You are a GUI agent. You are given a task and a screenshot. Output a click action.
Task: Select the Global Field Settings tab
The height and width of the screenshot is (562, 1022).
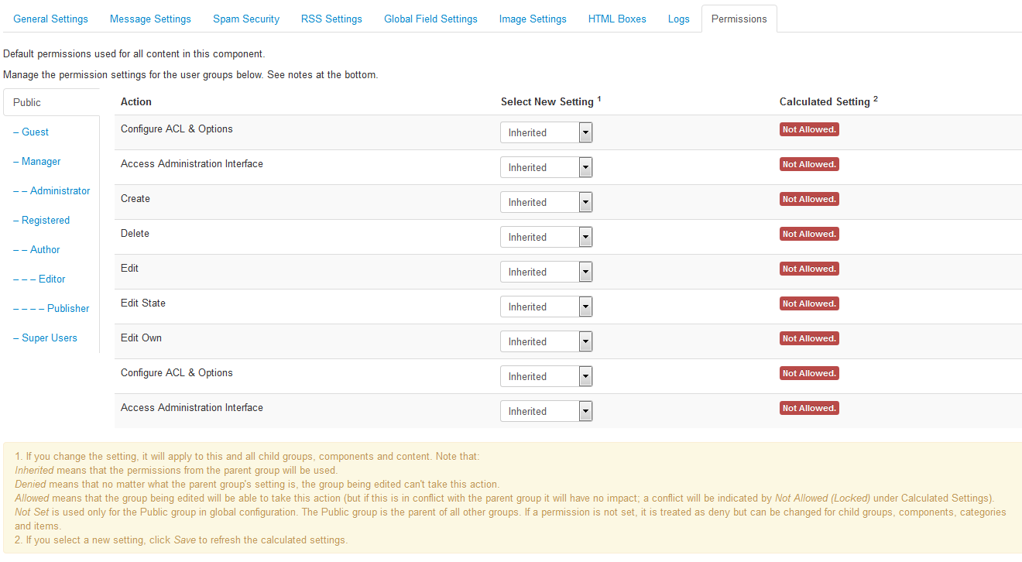430,19
